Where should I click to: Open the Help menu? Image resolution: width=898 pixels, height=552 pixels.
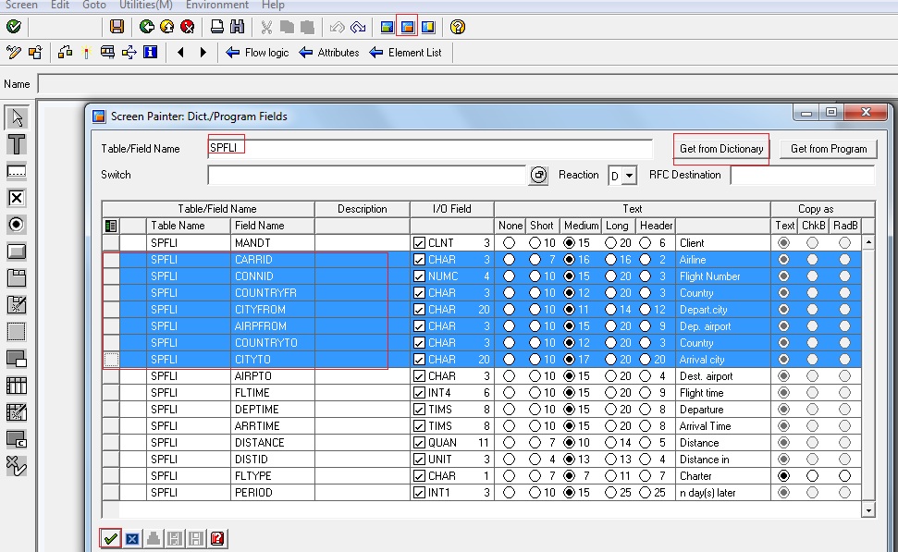[x=273, y=5]
